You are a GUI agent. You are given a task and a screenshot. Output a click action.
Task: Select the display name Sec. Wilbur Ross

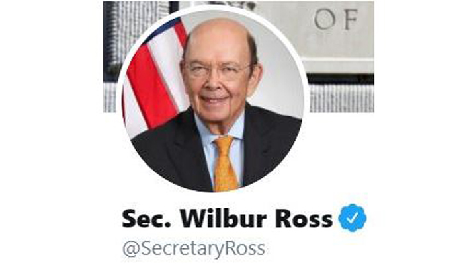tap(228, 219)
